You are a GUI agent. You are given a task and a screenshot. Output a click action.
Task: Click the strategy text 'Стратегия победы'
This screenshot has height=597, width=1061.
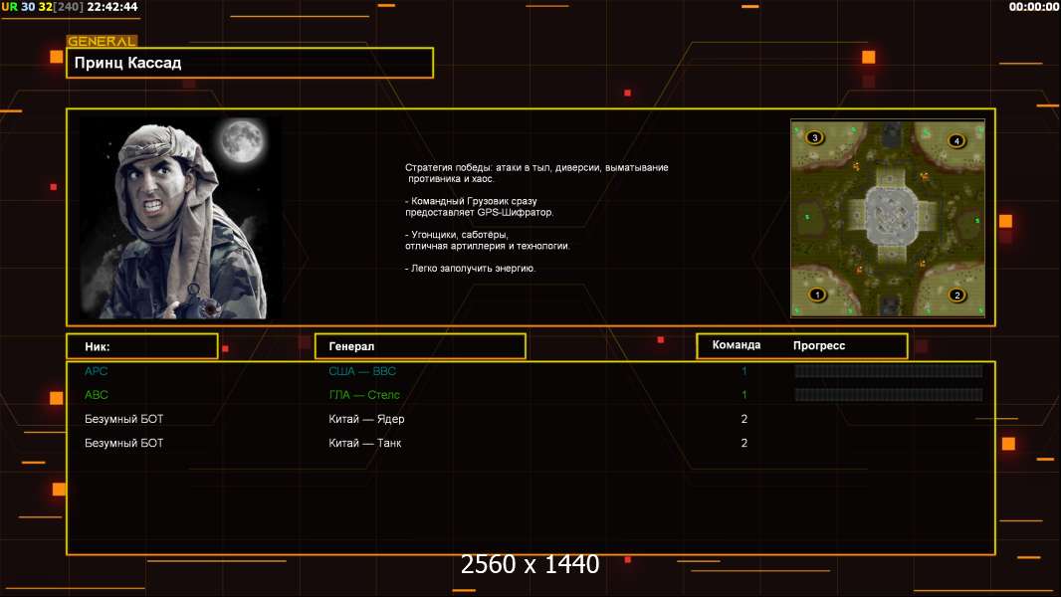(447, 168)
